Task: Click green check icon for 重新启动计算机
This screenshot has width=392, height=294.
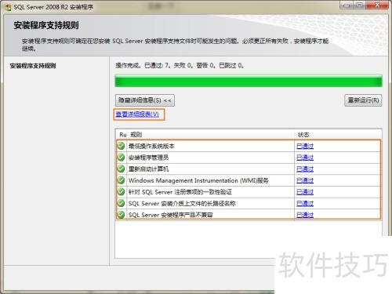Action: point(121,169)
